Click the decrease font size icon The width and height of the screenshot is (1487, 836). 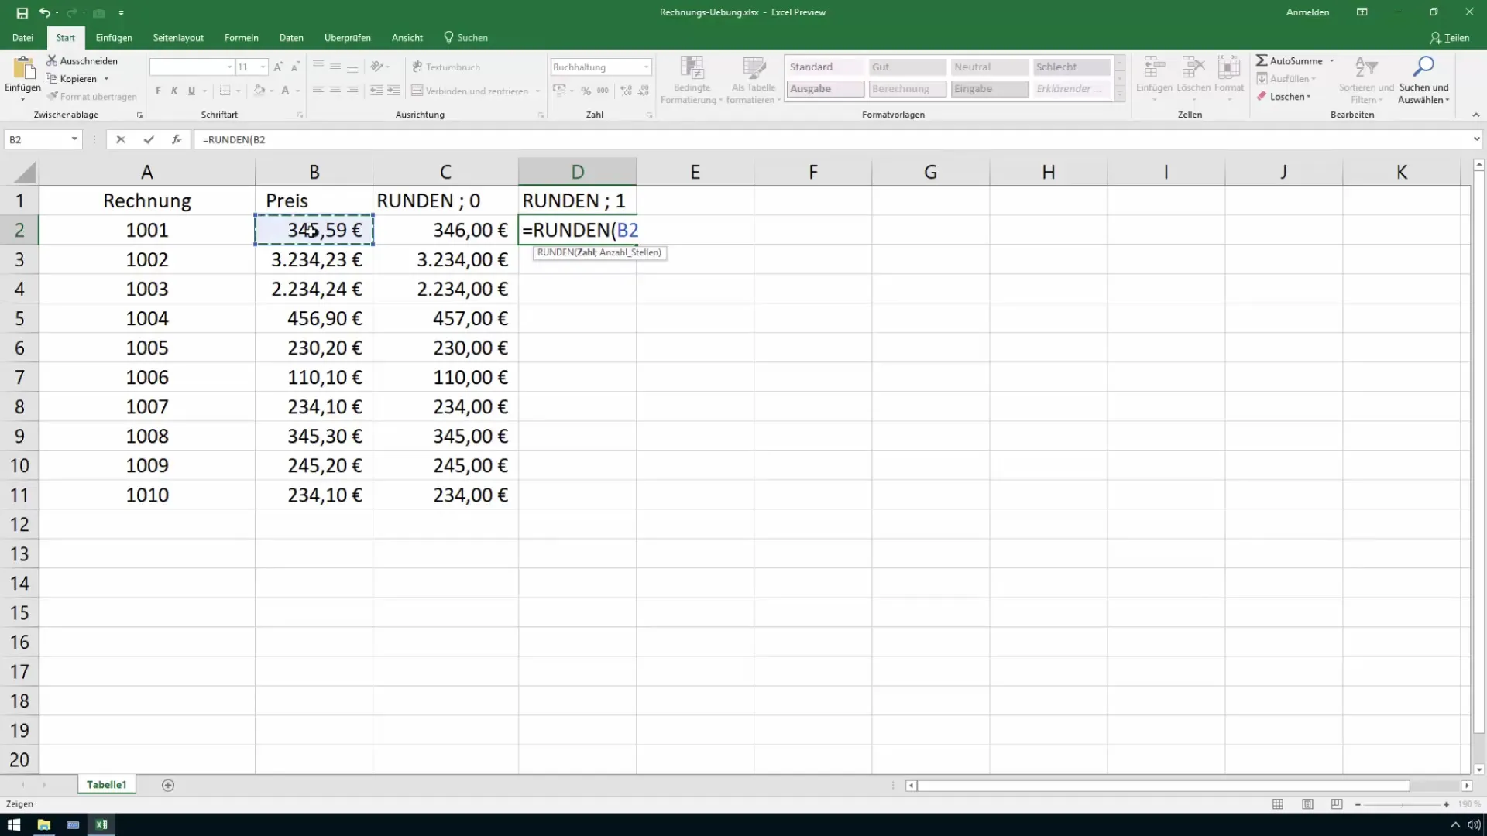(295, 67)
